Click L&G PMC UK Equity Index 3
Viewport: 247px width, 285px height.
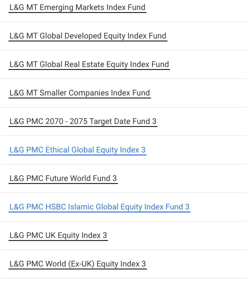(58, 235)
